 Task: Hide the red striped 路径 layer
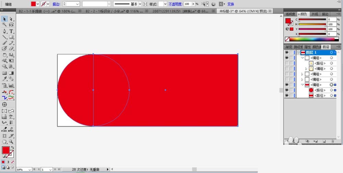coord(286,96)
